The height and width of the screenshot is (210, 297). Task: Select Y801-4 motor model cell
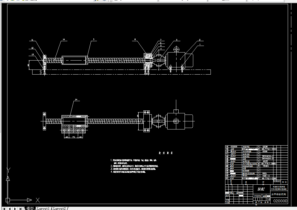[266, 176]
